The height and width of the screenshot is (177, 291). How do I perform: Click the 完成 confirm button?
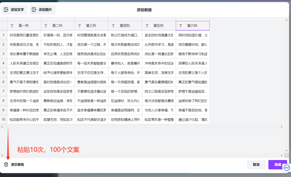pos(278,165)
